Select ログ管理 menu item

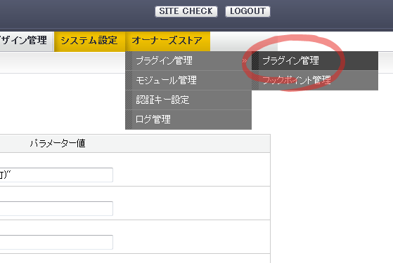tap(188, 119)
